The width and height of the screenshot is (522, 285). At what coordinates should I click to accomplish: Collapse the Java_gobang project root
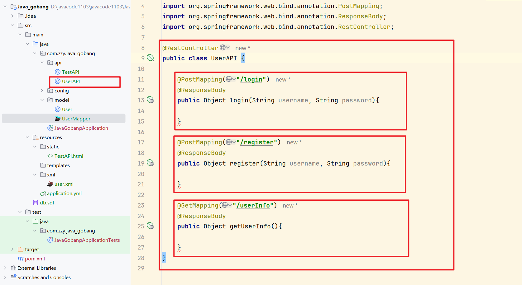[5, 7]
